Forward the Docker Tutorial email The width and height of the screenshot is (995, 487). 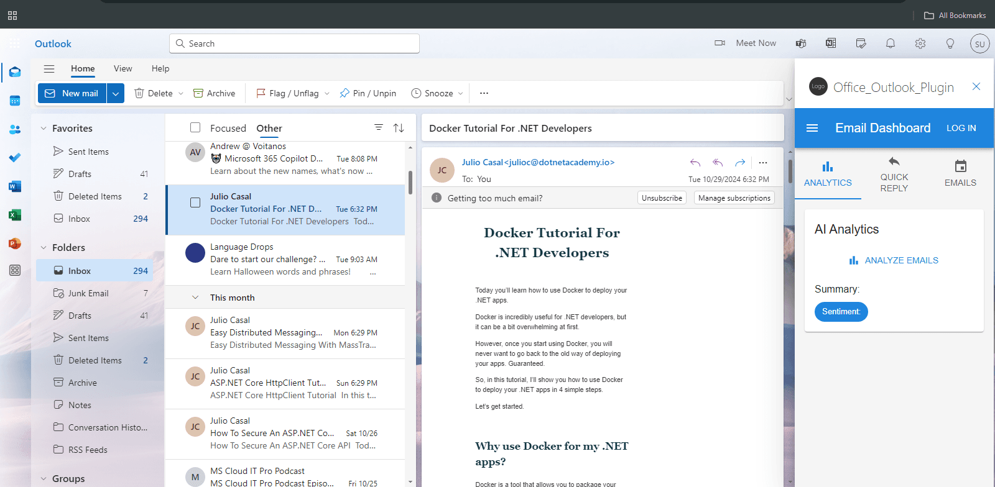[740, 163]
